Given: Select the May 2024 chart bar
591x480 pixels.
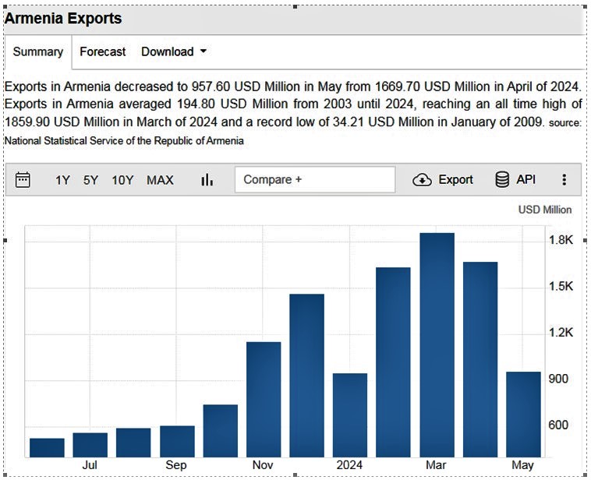Looking at the screenshot, I should coord(523,414).
